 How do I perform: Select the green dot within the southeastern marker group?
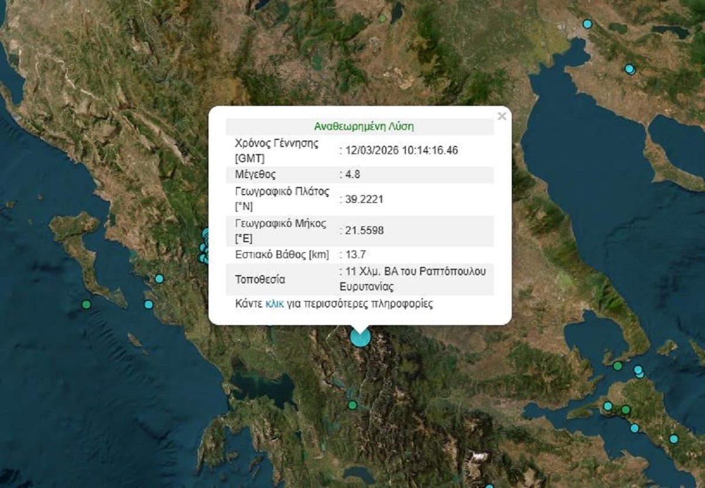(626, 410)
